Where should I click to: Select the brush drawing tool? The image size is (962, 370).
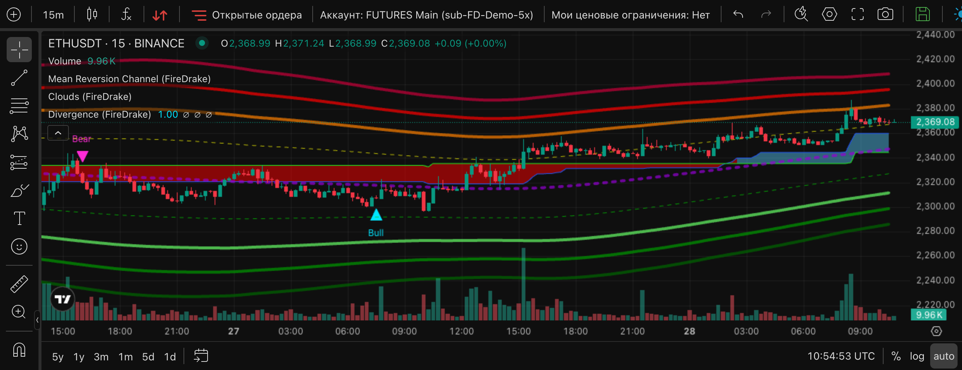pos(19,191)
